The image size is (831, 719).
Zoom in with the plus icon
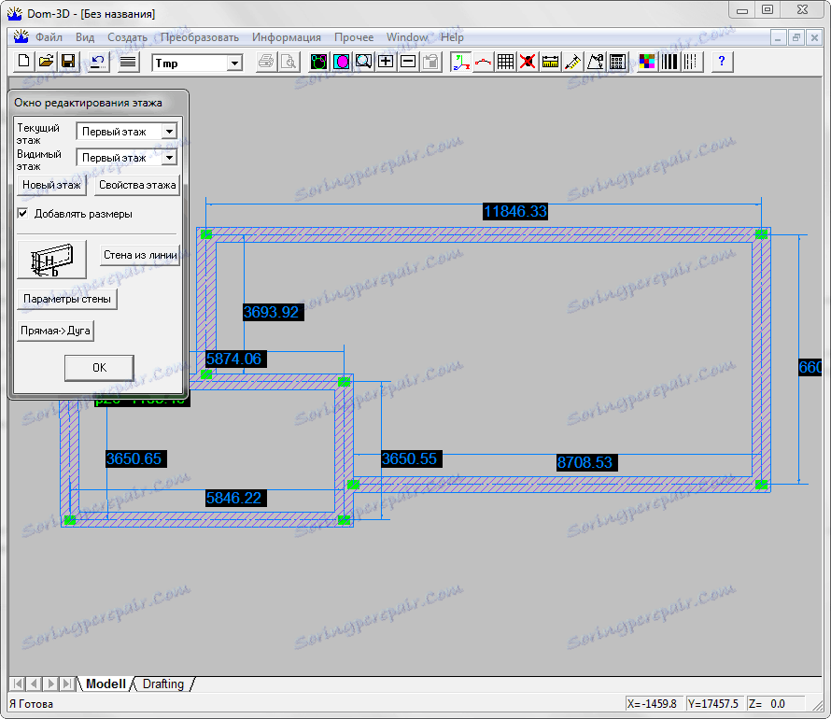click(x=386, y=62)
